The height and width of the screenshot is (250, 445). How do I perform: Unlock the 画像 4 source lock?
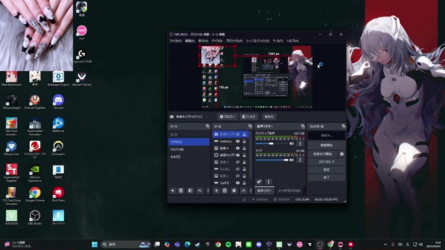coord(244,148)
